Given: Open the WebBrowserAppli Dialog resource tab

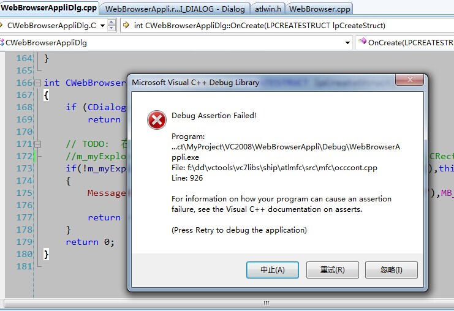Looking at the screenshot, I should coord(175,9).
